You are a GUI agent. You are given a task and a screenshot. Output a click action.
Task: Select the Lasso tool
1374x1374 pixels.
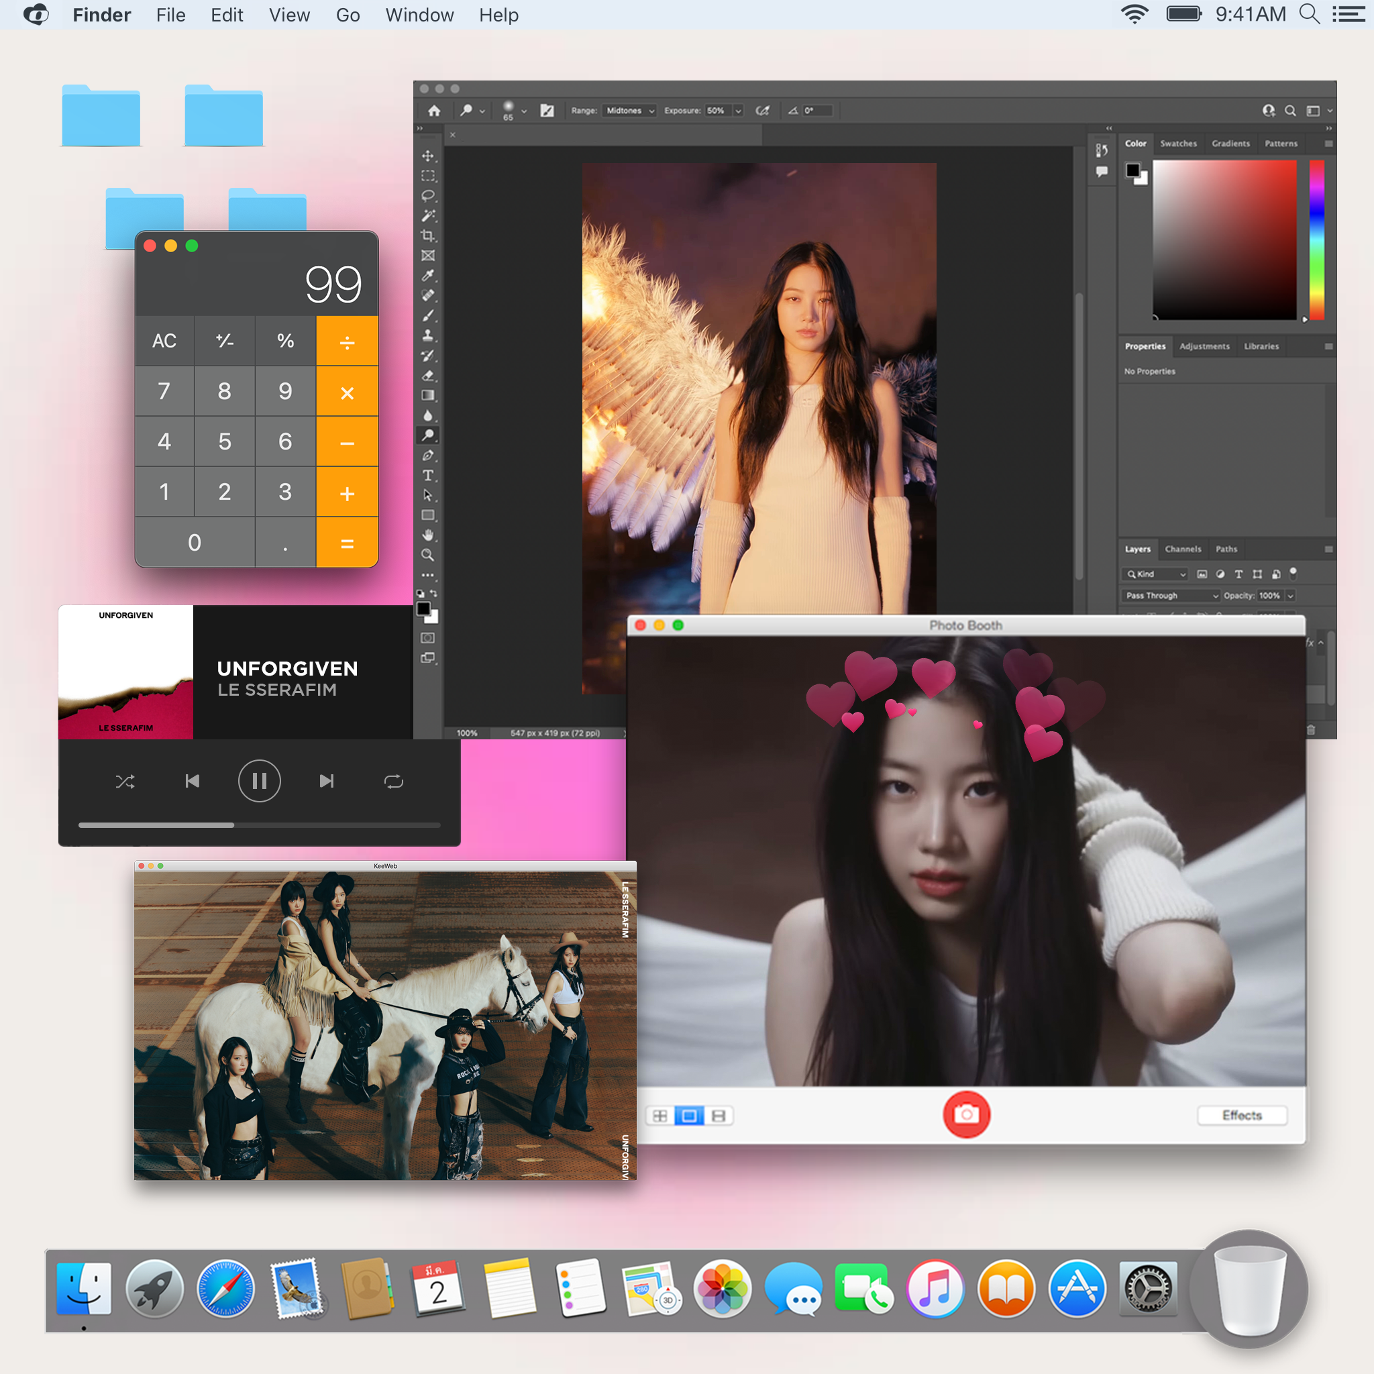(x=427, y=196)
